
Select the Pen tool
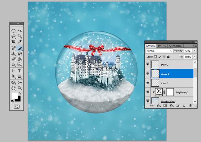[x=14, y=71]
